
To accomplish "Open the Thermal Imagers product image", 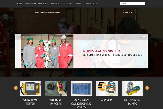I will click(x=56, y=89).
